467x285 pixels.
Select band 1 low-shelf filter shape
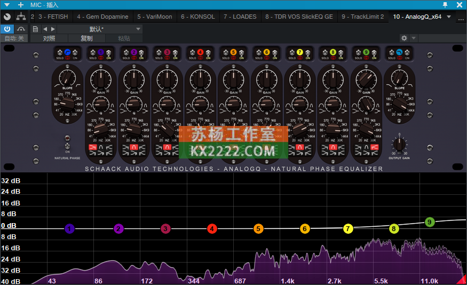[93, 147]
